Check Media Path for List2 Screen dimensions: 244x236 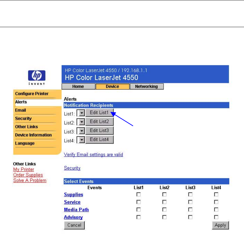click(164, 209)
